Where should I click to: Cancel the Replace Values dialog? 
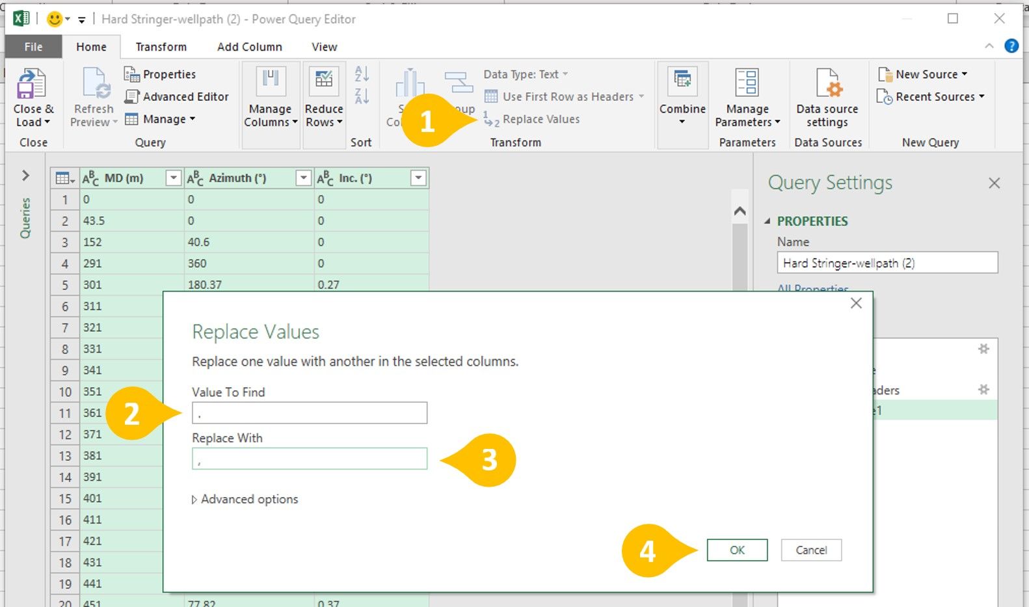[x=811, y=550]
